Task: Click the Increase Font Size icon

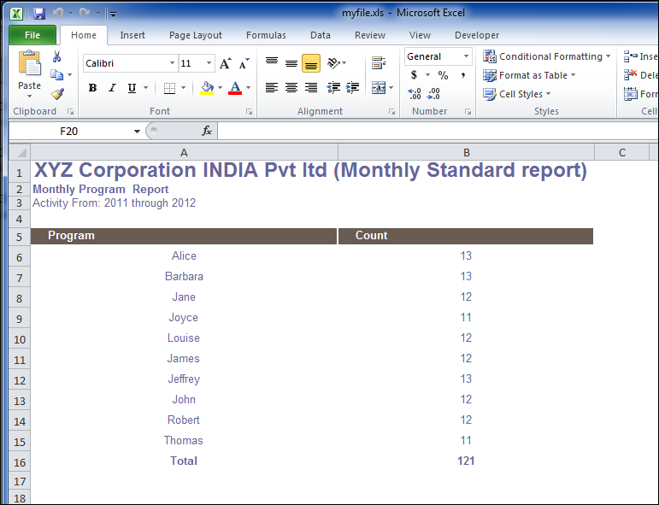Action: (x=226, y=63)
